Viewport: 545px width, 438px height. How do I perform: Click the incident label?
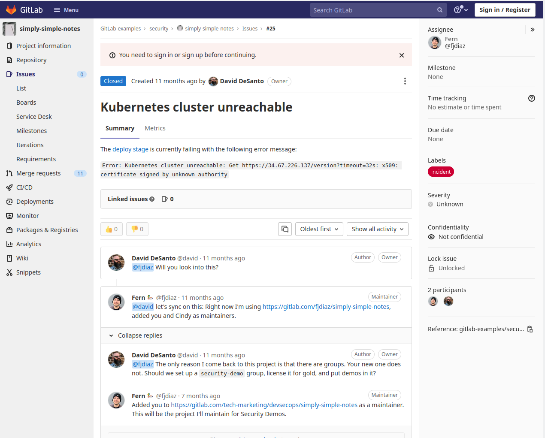(441, 172)
